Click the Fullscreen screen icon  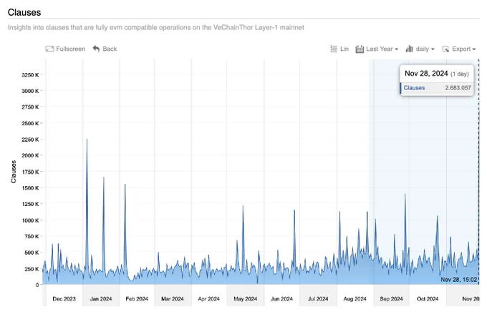point(49,49)
